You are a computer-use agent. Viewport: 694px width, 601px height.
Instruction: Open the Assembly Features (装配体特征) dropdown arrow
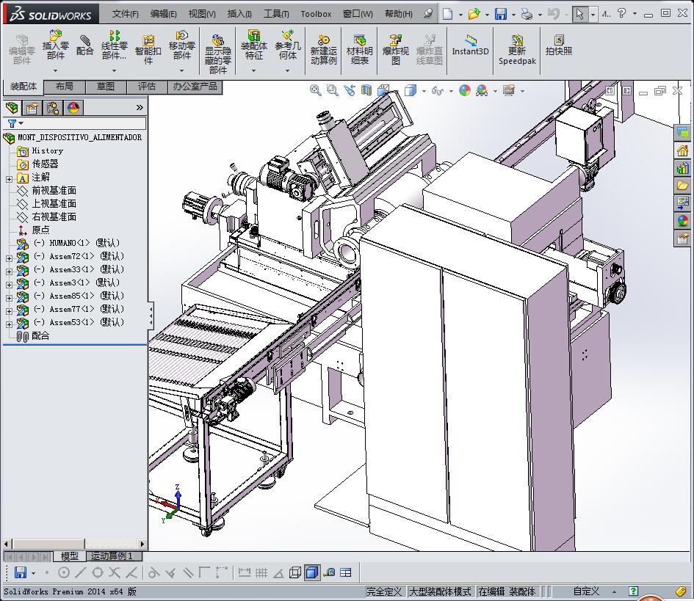pos(253,71)
